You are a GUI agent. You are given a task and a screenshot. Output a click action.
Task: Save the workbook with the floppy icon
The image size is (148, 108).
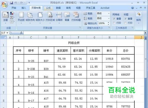coord(12,3)
